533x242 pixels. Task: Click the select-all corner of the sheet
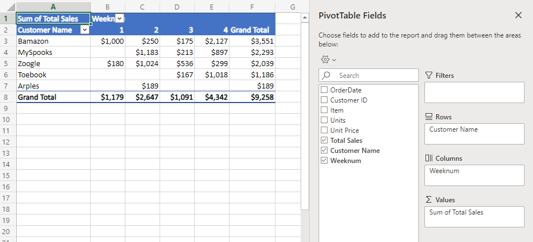coord(8,7)
